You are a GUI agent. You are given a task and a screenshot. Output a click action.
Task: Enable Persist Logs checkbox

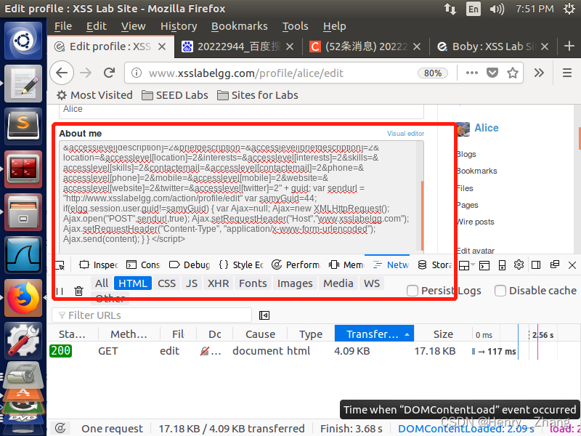point(413,291)
